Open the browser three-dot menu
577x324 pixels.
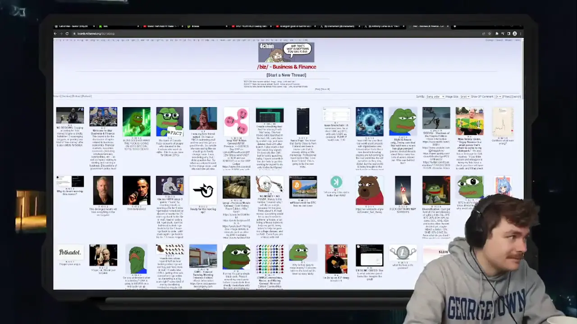pos(520,34)
